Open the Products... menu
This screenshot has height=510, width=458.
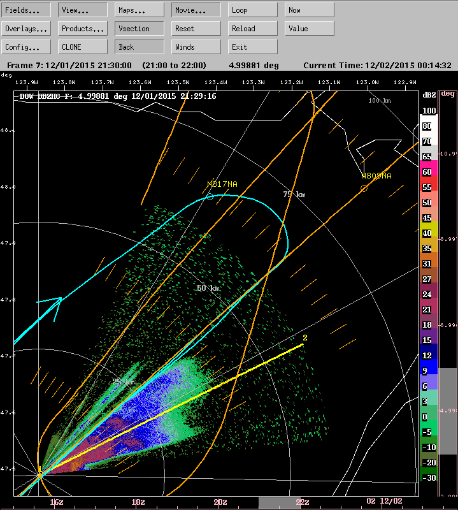83,29
